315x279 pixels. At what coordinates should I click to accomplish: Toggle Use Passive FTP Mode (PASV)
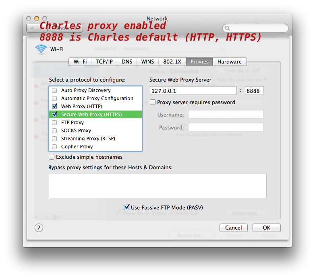(126, 207)
